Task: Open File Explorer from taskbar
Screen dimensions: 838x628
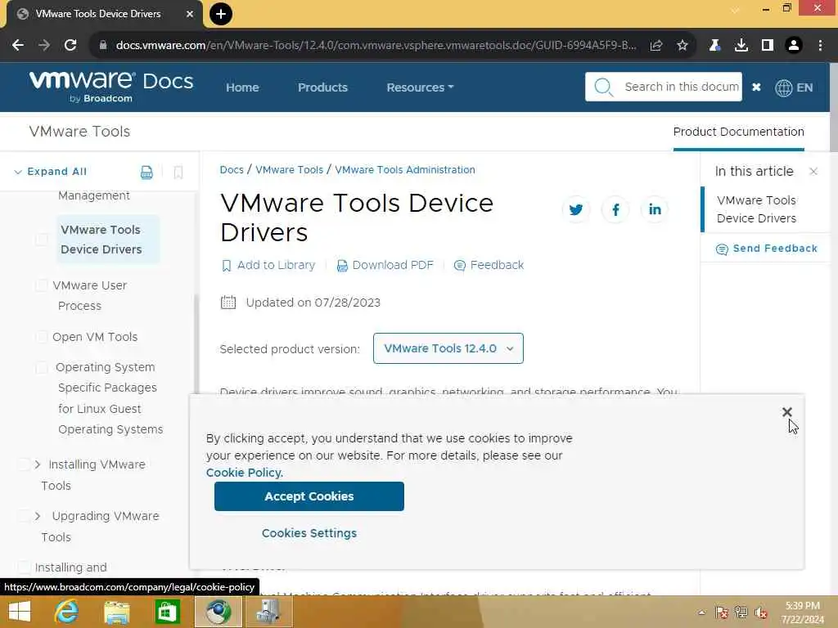Action: [117, 612]
